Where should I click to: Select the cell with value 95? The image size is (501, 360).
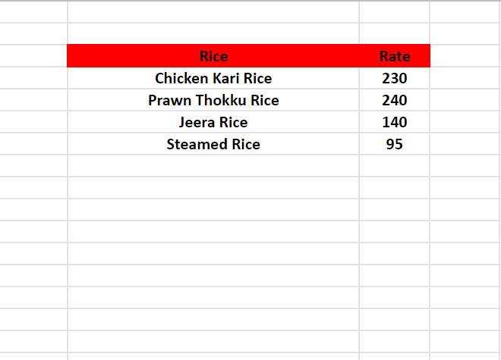395,144
